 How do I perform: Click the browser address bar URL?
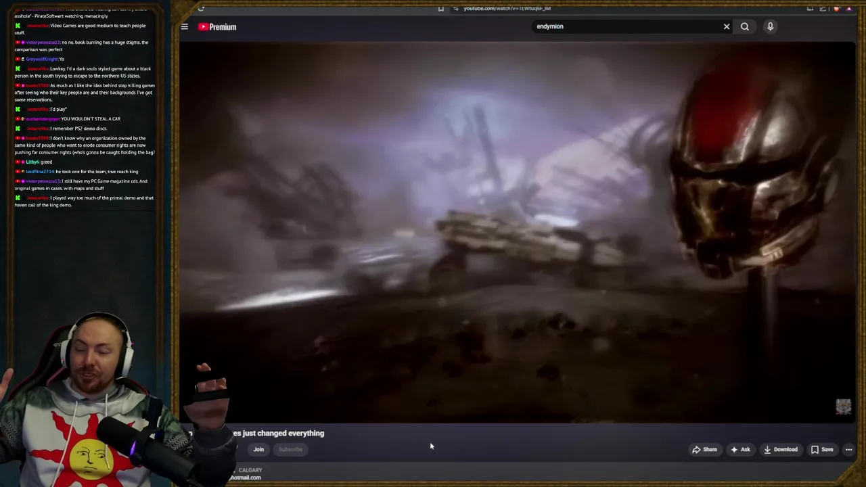507,8
